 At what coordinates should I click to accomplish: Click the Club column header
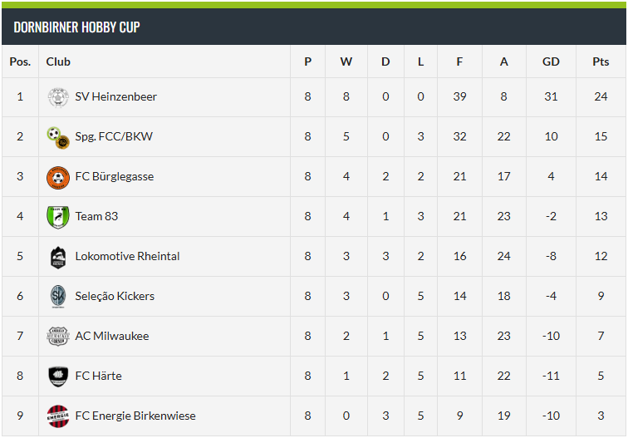[x=58, y=62]
